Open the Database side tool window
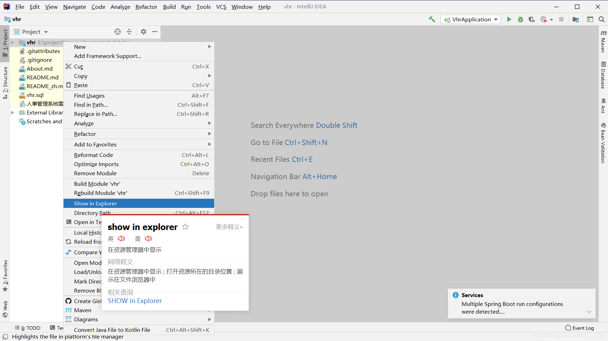 pyautogui.click(x=603, y=75)
